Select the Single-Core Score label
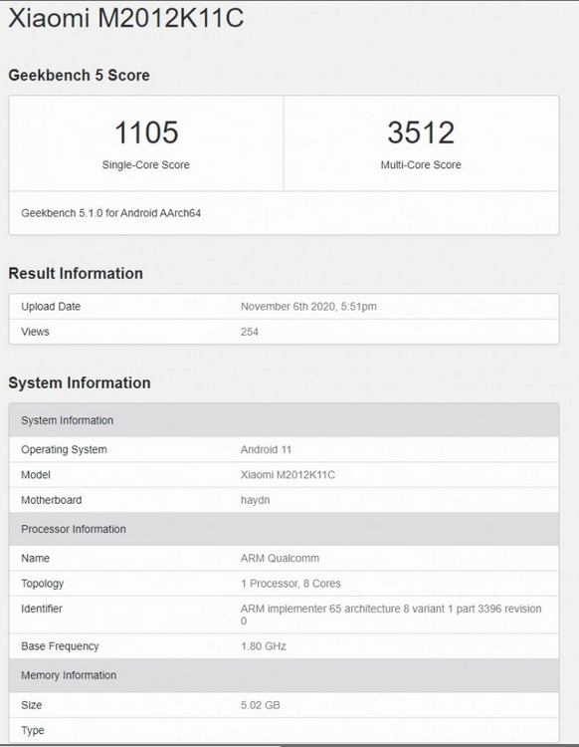579x747 pixels. [145, 164]
